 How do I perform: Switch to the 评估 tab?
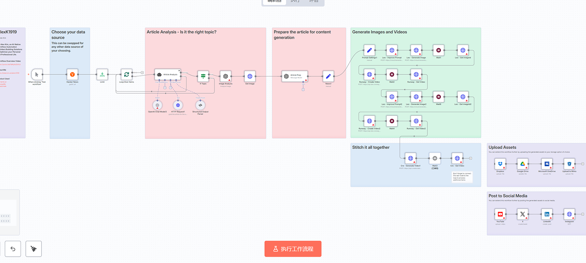tap(314, 1)
